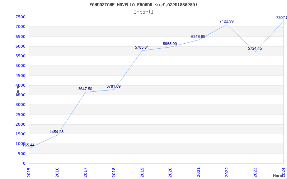Click x-axis year 2015
287x179 pixels.
coord(29,173)
